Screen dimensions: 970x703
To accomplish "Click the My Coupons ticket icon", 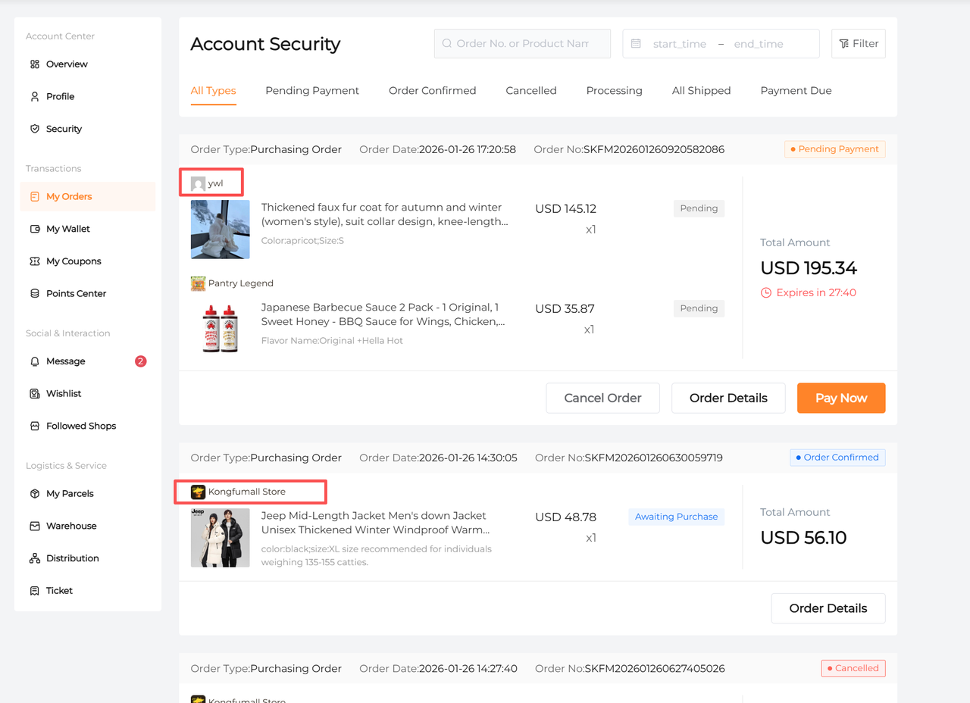I will tap(35, 261).
